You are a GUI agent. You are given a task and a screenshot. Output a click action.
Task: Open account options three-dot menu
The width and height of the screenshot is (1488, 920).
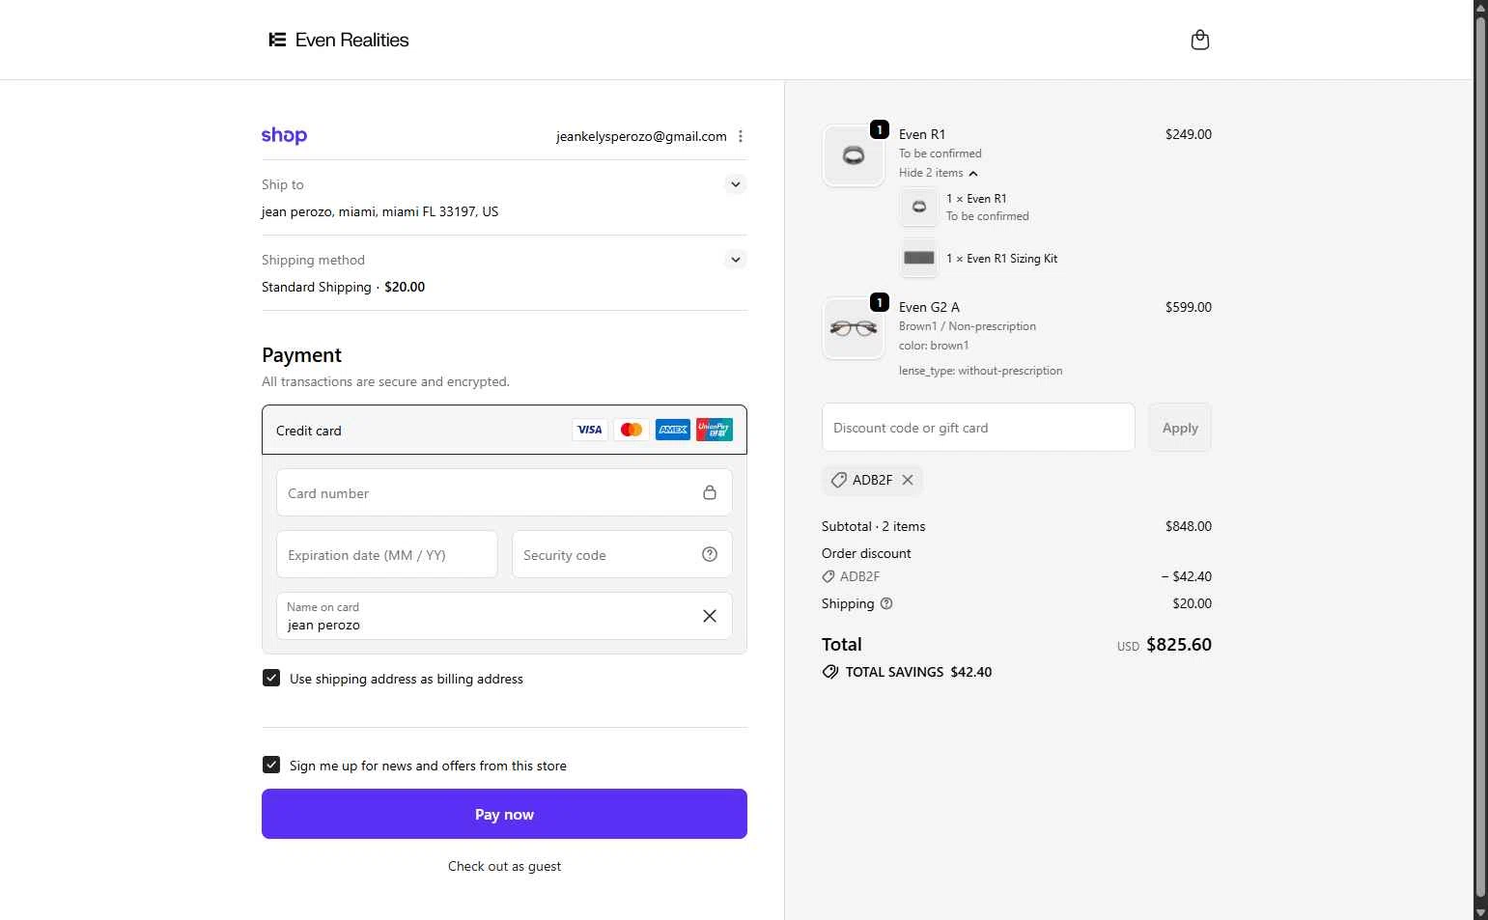pyautogui.click(x=741, y=136)
